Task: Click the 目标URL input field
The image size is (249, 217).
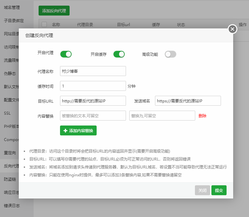Action: point(93,101)
